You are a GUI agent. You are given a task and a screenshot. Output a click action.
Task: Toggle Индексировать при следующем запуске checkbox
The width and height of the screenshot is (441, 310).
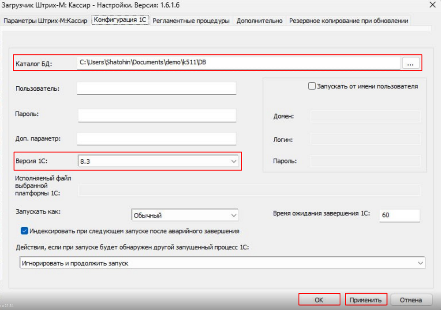pos(24,231)
